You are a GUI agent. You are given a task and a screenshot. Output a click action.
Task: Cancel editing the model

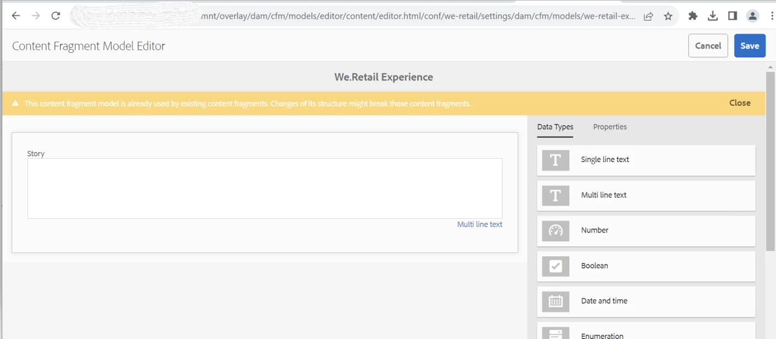[x=708, y=46]
